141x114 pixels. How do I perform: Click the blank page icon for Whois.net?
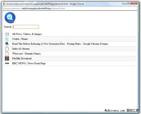(7, 54)
